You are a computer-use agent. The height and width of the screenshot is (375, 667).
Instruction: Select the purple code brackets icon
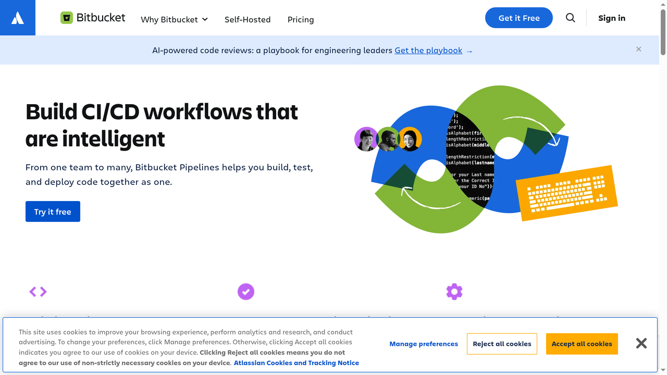pos(38,292)
